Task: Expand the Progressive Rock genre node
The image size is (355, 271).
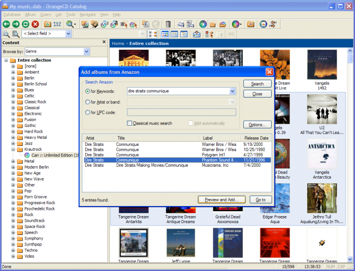Action: click(13, 203)
